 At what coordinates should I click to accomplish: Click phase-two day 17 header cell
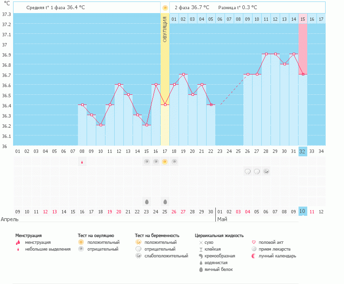pyautogui.click(x=321, y=19)
